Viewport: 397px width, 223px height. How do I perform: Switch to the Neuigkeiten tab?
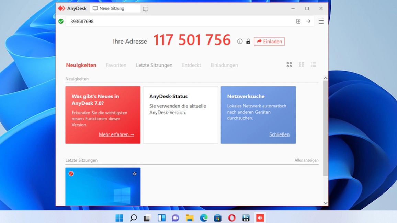[x=81, y=65]
